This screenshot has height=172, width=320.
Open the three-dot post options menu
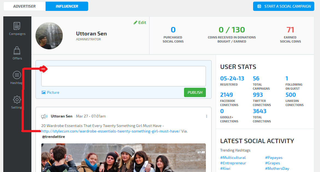coord(206,116)
